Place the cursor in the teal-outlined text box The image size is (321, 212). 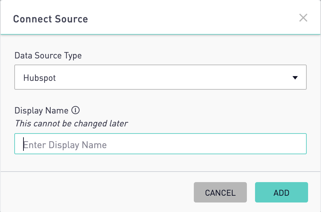click(160, 144)
